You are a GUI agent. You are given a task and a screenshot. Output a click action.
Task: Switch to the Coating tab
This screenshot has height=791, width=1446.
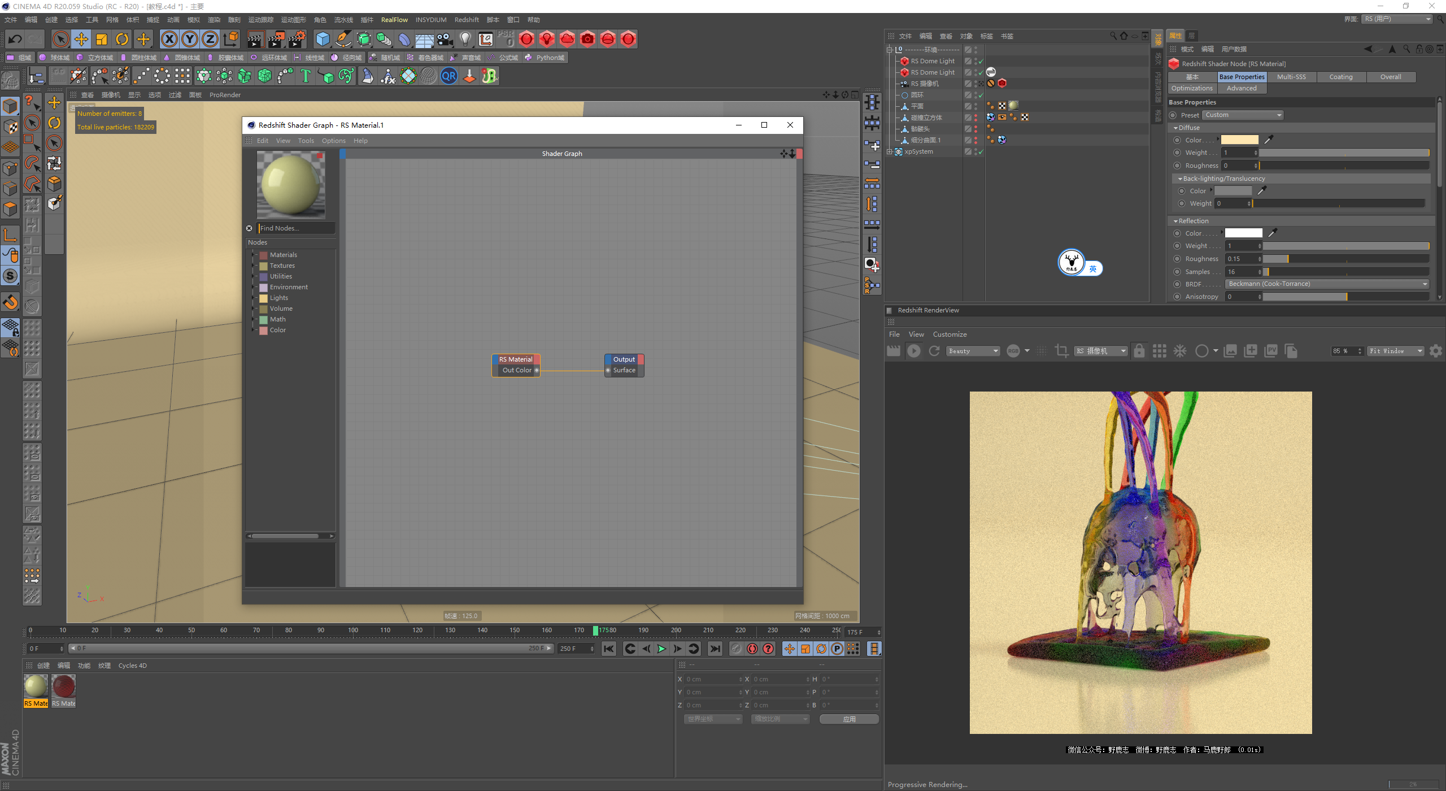pyautogui.click(x=1341, y=77)
